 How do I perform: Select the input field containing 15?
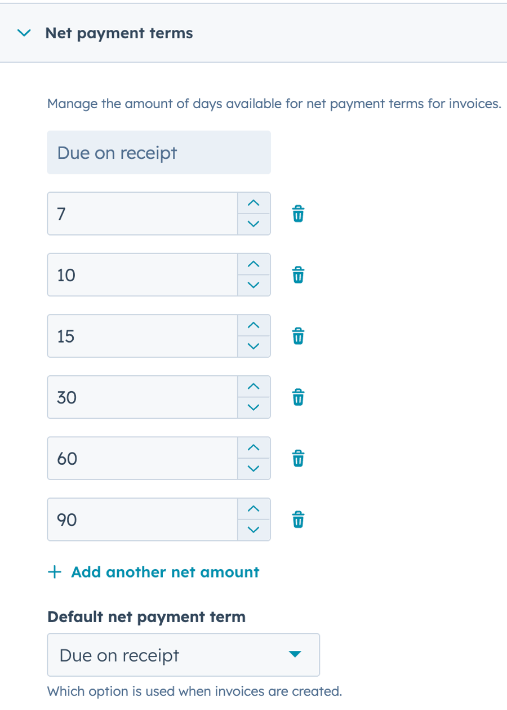click(141, 336)
